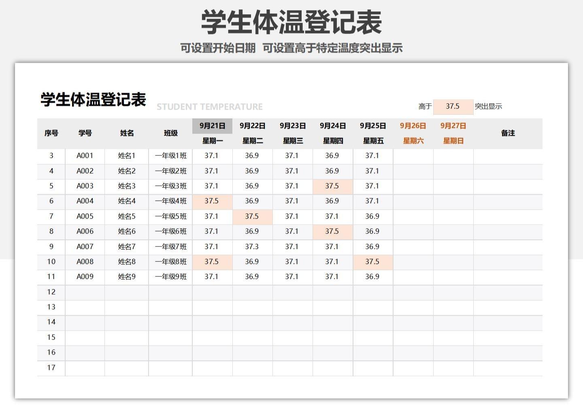
Task: Click the 37.5 threshold temperature input cell
Action: [x=453, y=106]
